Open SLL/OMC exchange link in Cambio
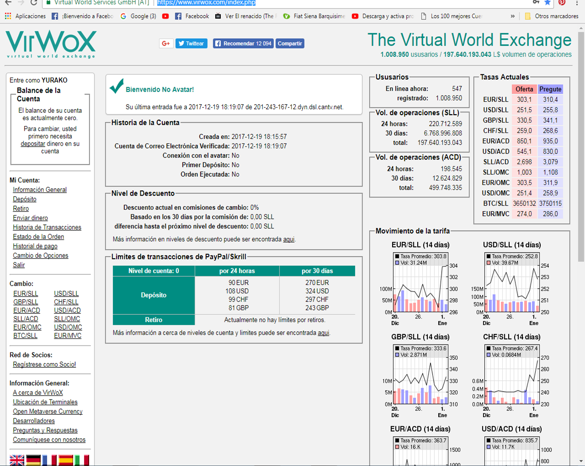 click(x=67, y=319)
